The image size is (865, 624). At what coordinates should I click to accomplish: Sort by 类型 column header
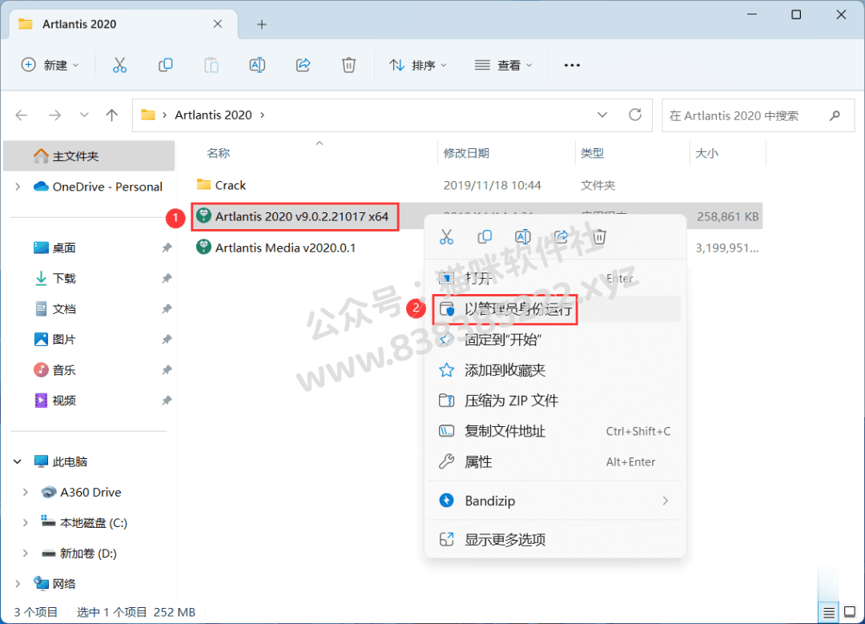pos(592,153)
